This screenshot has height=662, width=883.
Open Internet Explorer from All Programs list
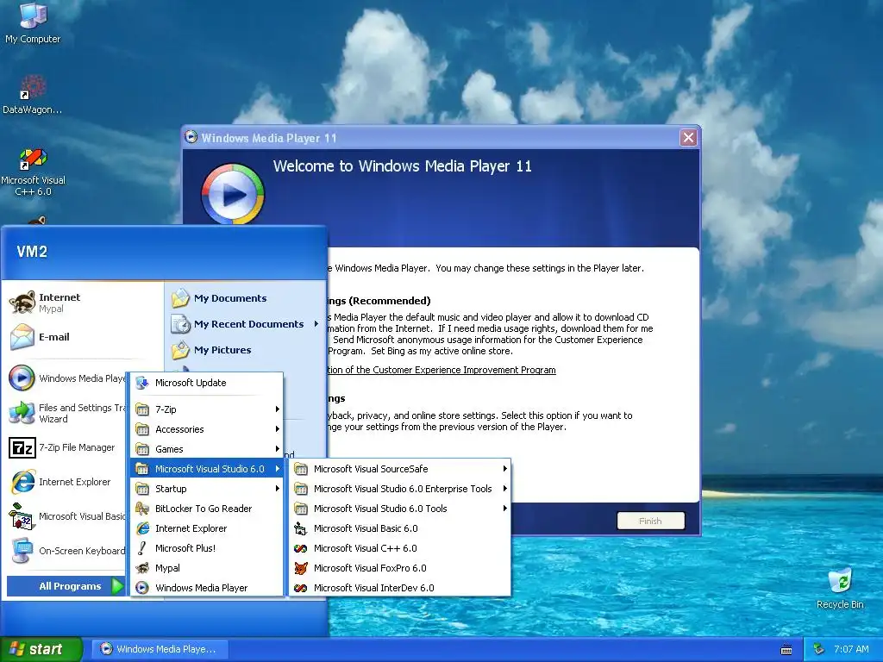pos(207,528)
